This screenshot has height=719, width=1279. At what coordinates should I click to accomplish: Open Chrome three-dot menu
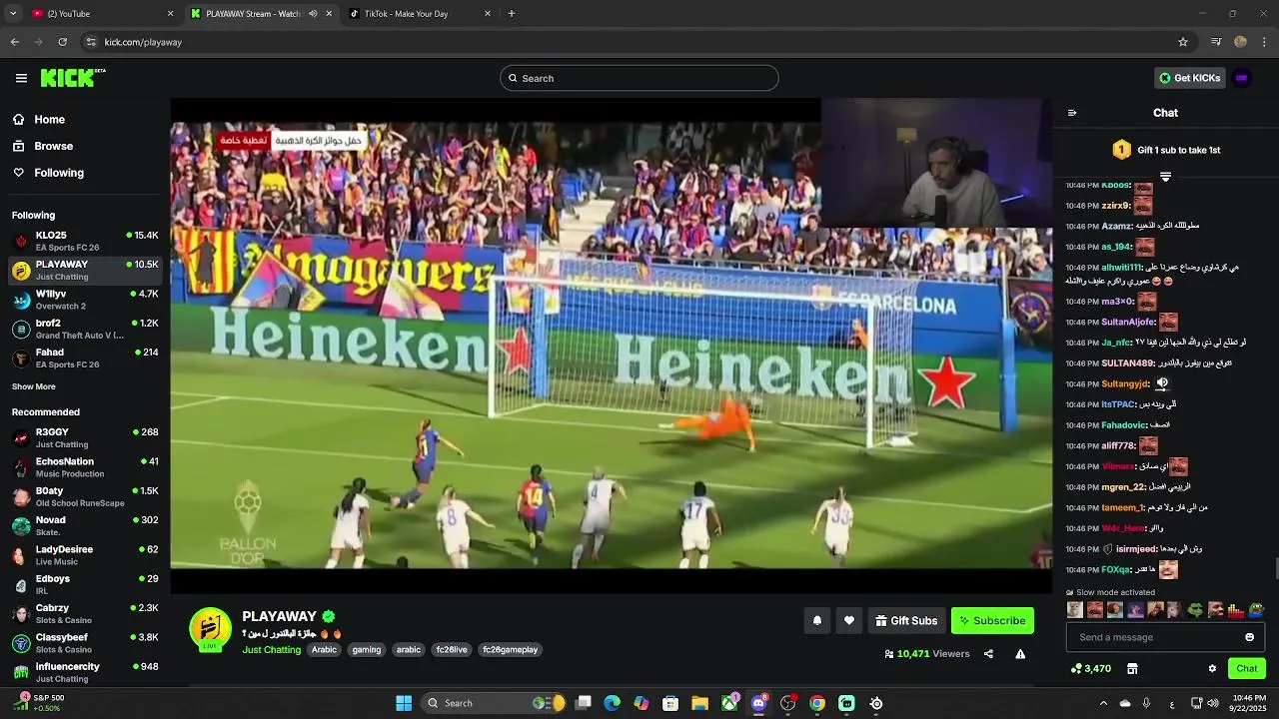1265,42
